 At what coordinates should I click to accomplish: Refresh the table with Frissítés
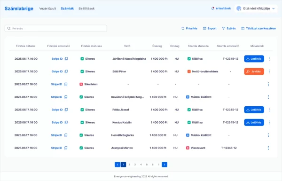coord(189,28)
